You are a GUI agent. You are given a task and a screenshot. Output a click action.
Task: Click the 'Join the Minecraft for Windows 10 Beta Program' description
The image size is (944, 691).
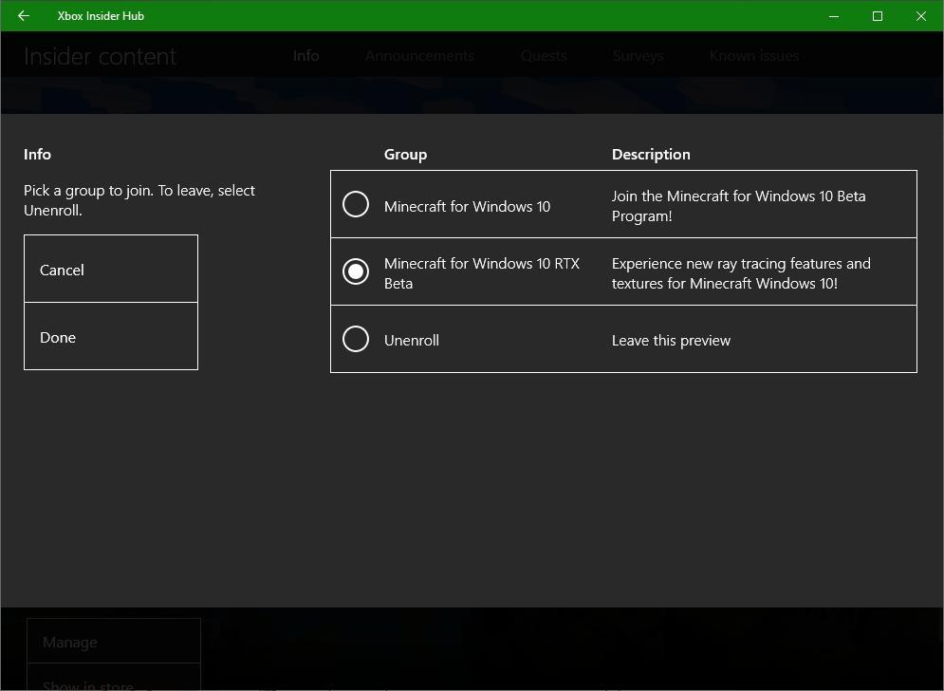(738, 206)
